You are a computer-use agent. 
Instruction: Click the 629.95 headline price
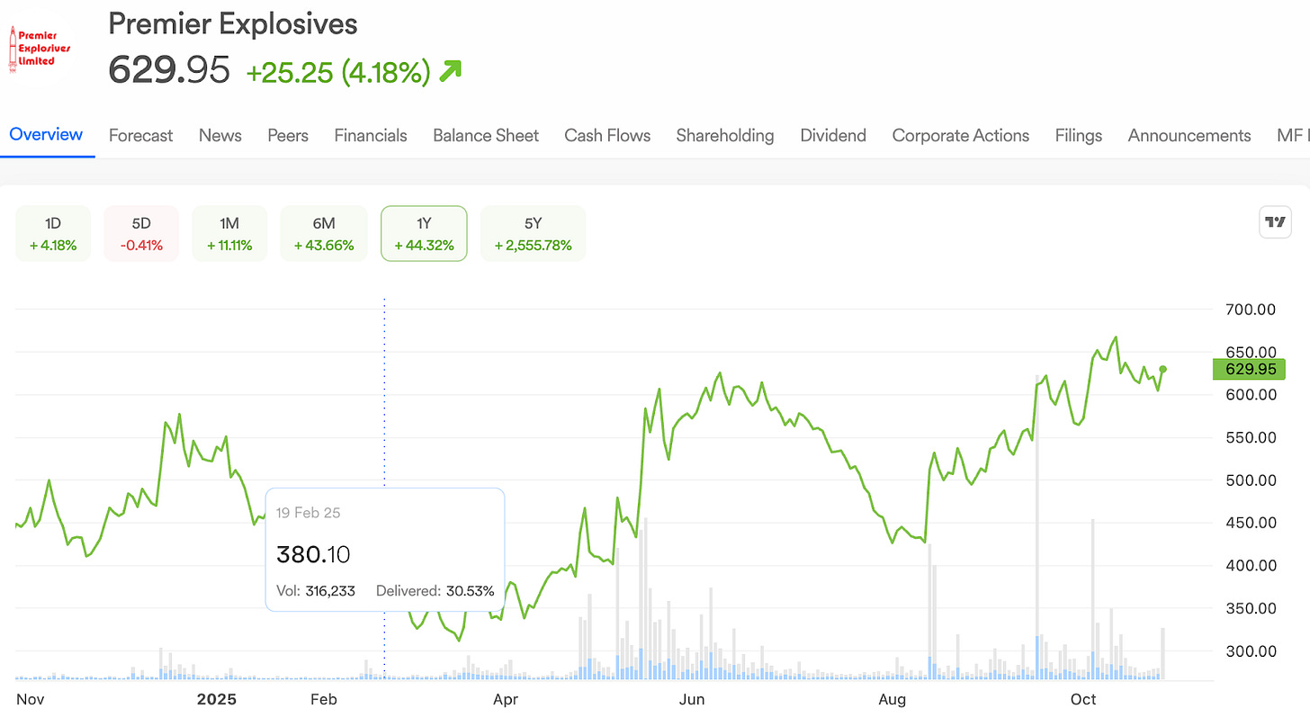[169, 70]
